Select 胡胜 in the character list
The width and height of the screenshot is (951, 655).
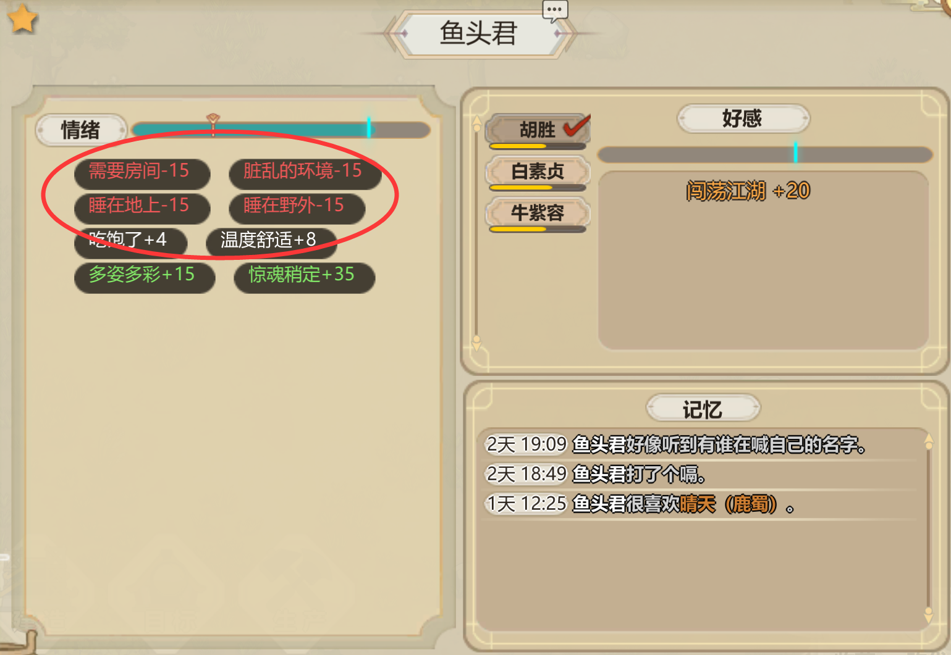(538, 130)
